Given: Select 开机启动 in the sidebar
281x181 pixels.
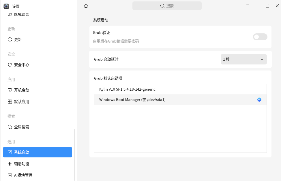Looking at the screenshot, I should tap(38, 90).
